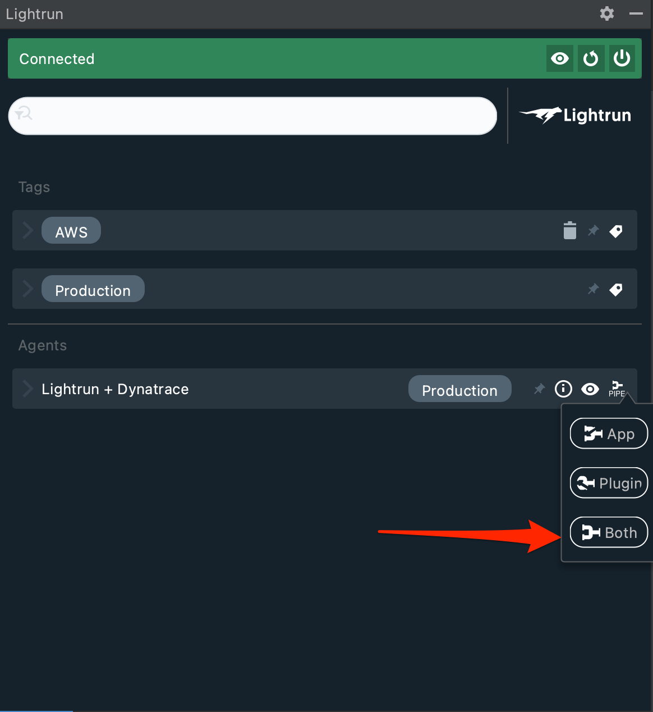653x712 pixels.
Task: Click the tag icon on AWS row
Action: click(616, 231)
